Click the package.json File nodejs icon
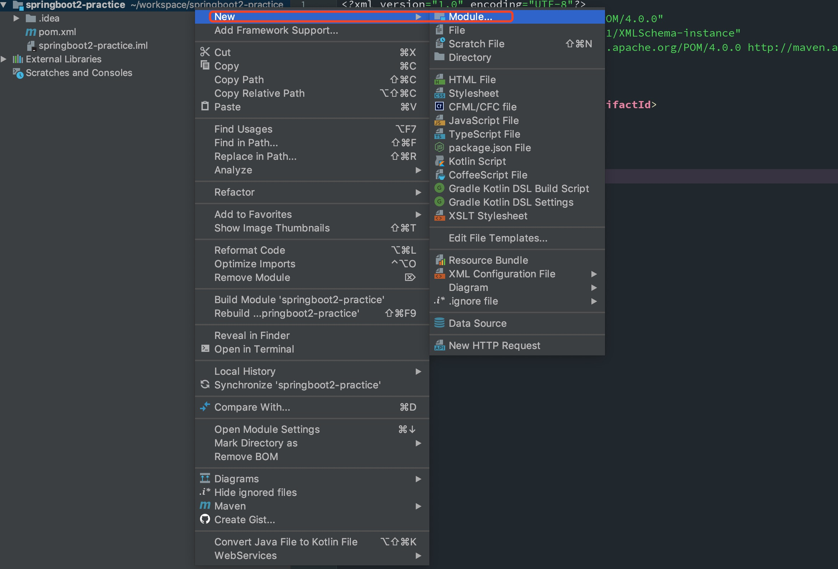The width and height of the screenshot is (838, 569). coord(439,148)
